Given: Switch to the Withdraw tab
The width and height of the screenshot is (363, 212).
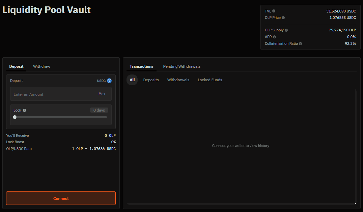Looking at the screenshot, I should click(x=41, y=66).
